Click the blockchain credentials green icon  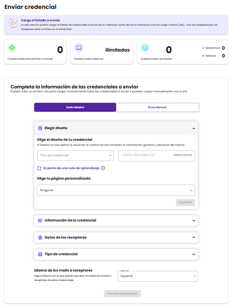(x=12, y=48)
